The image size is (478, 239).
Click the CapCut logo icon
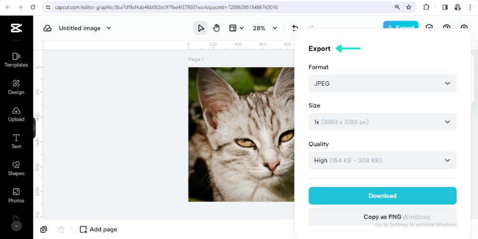[16, 28]
